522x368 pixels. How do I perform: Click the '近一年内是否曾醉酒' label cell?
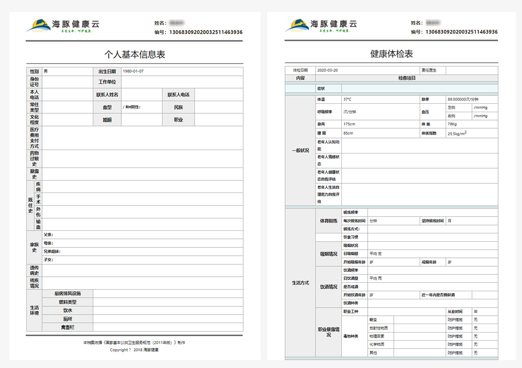pos(446,295)
